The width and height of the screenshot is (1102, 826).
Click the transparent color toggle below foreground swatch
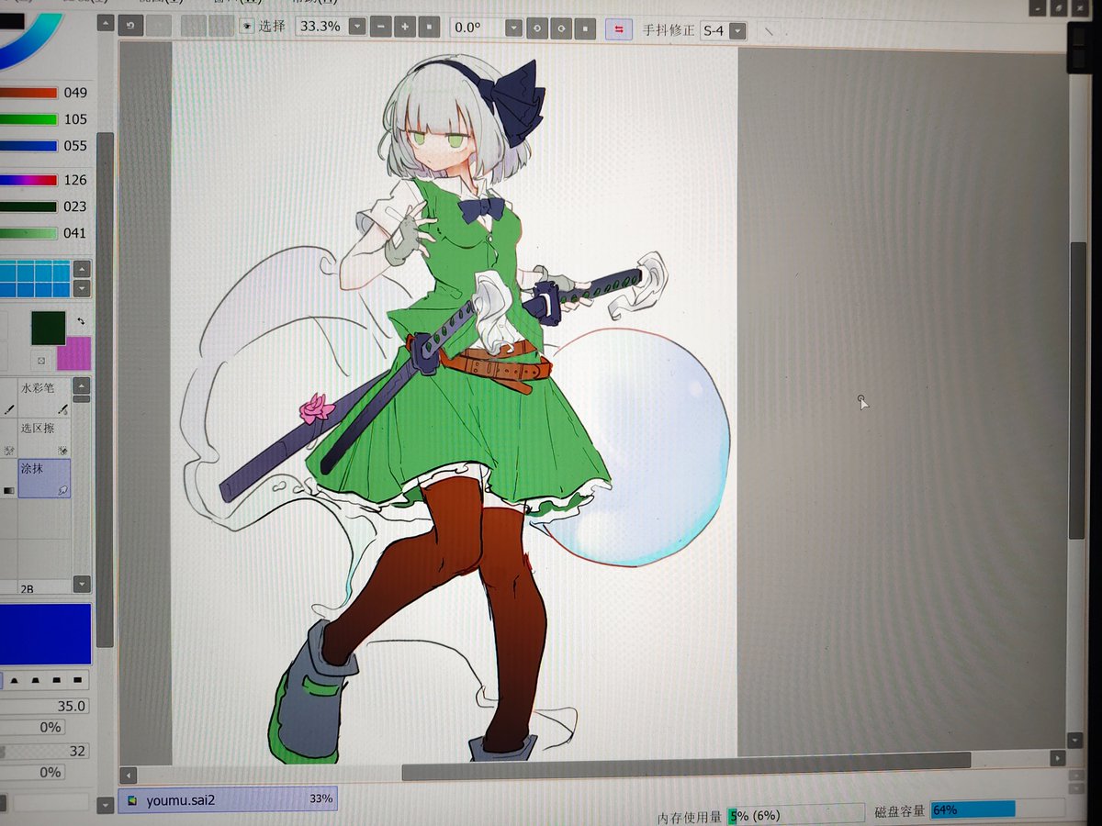pyautogui.click(x=39, y=360)
